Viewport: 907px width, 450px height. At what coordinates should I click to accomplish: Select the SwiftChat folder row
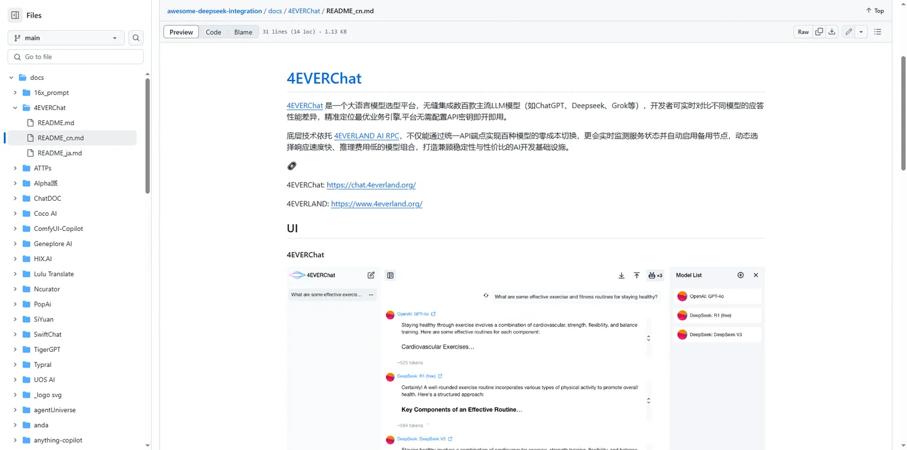tap(71, 334)
